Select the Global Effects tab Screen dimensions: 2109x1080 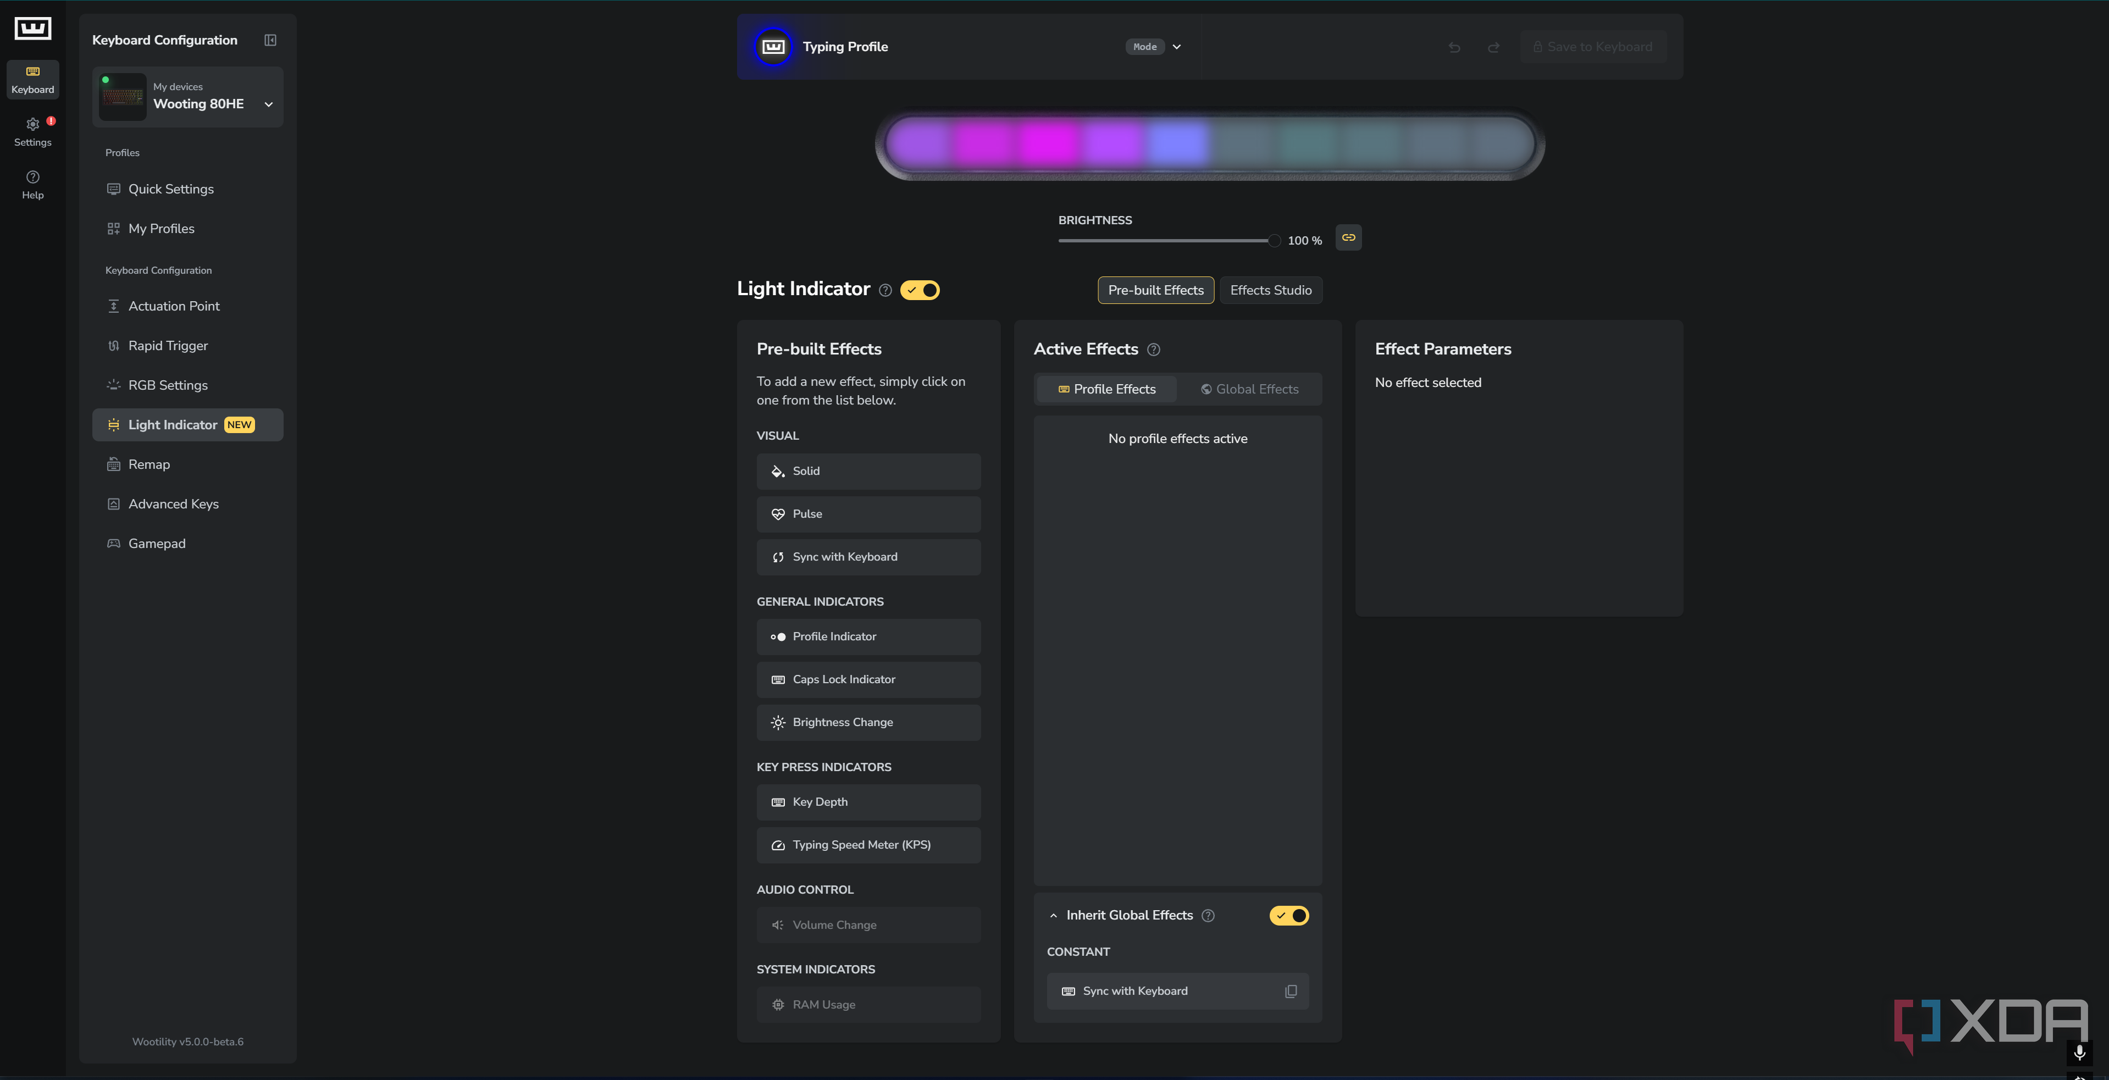click(x=1249, y=389)
